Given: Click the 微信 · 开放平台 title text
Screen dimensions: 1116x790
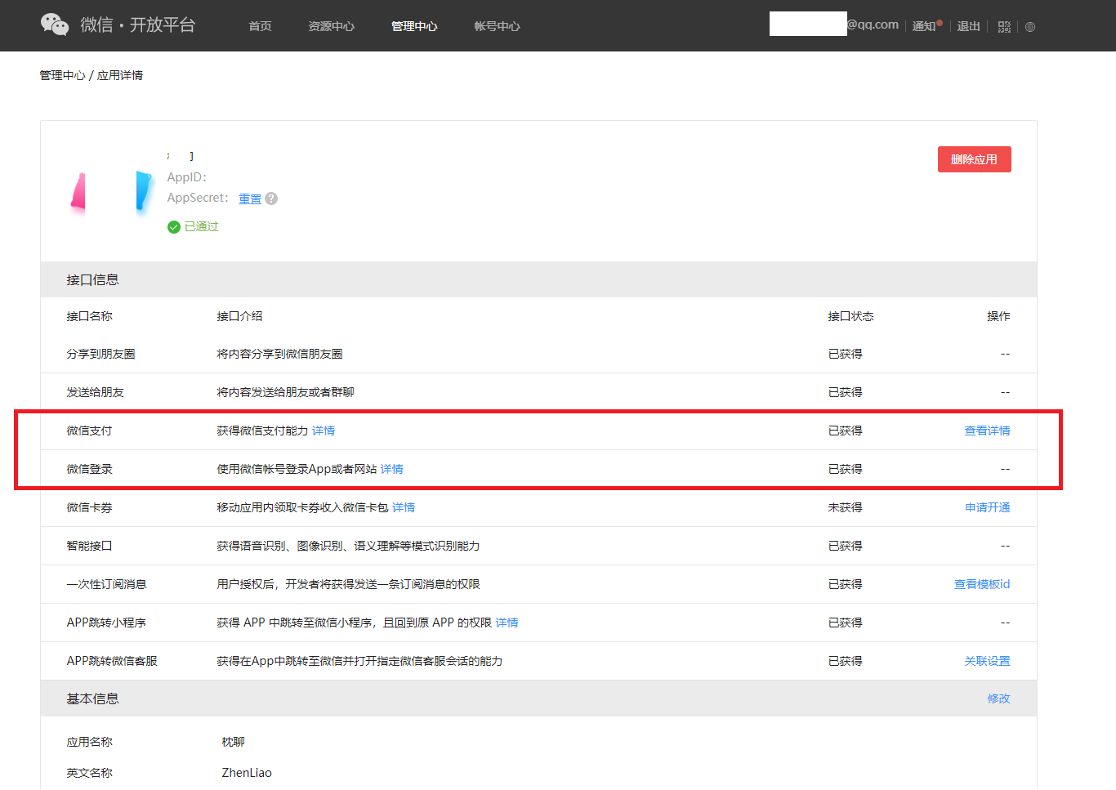Looking at the screenshot, I should point(138,25).
